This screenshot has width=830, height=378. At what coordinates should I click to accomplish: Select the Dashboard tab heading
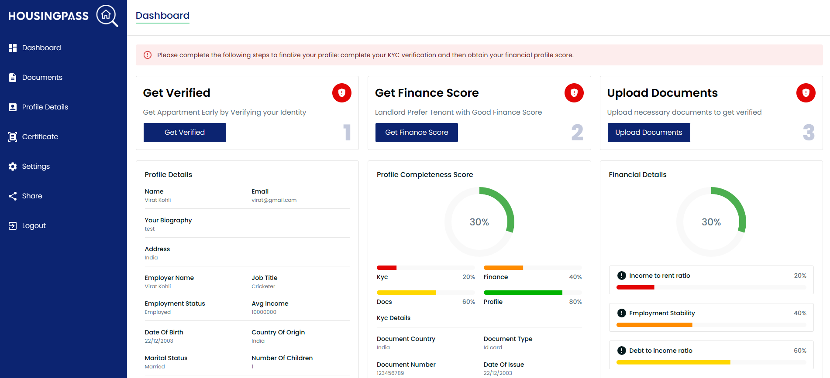[x=162, y=16]
